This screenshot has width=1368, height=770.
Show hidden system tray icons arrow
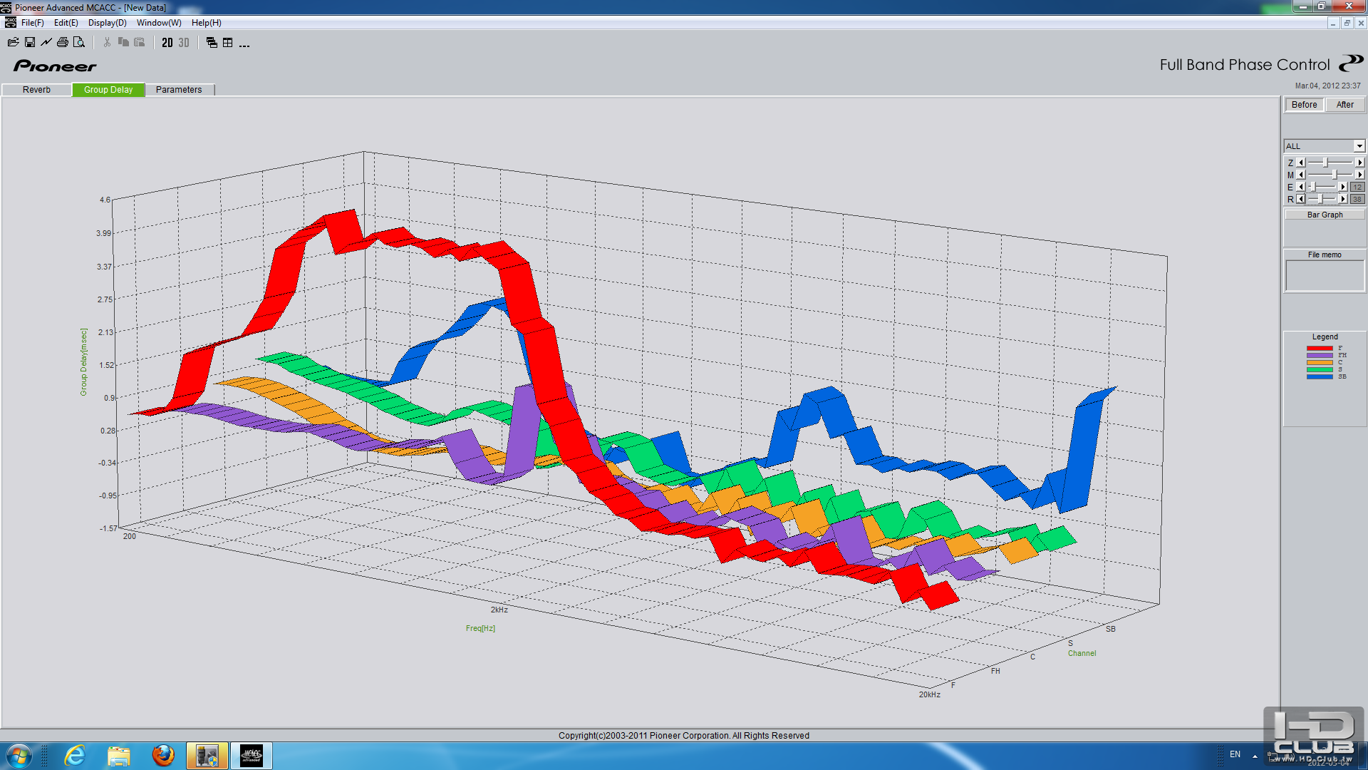[x=1255, y=756]
